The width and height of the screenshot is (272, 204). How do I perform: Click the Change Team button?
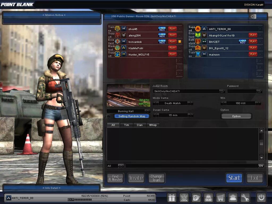tap(157, 178)
